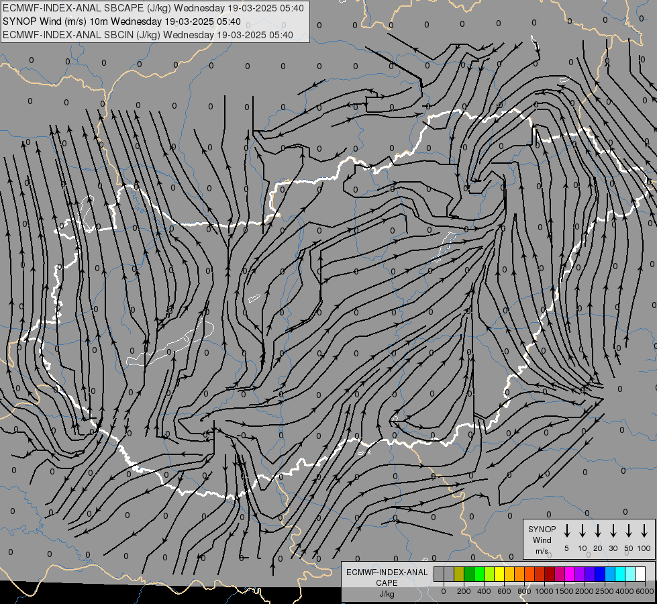Click the 5 speed value in wind legend

point(566,548)
